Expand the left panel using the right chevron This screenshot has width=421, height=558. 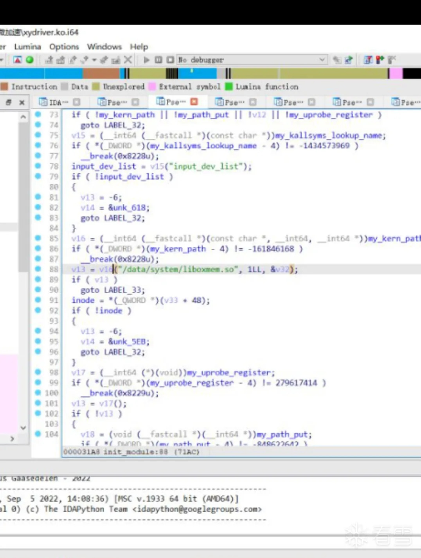tap(12, 439)
